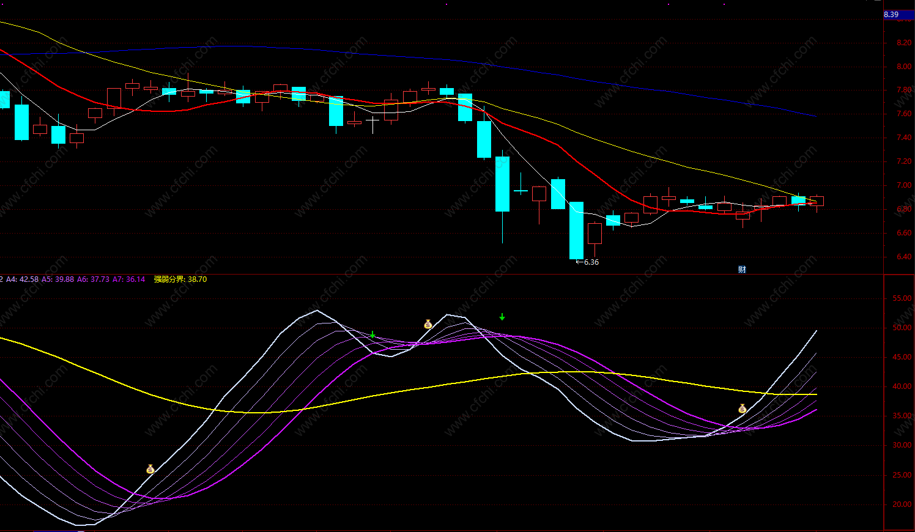This screenshot has height=532, width=915.
Task: Select the A6: 37.73 indicator value
Action: pos(93,279)
